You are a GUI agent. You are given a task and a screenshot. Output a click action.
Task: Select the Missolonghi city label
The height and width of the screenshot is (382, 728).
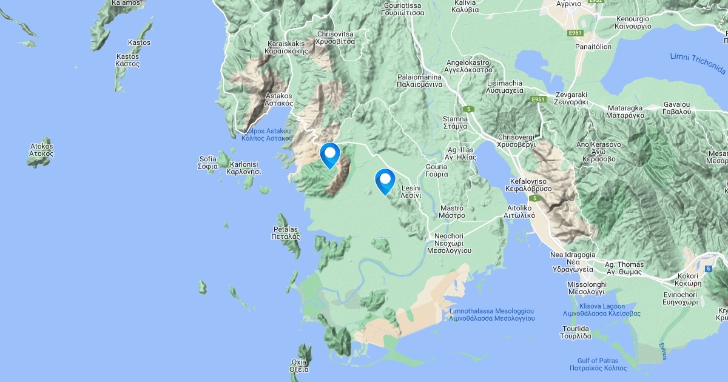(x=569, y=288)
